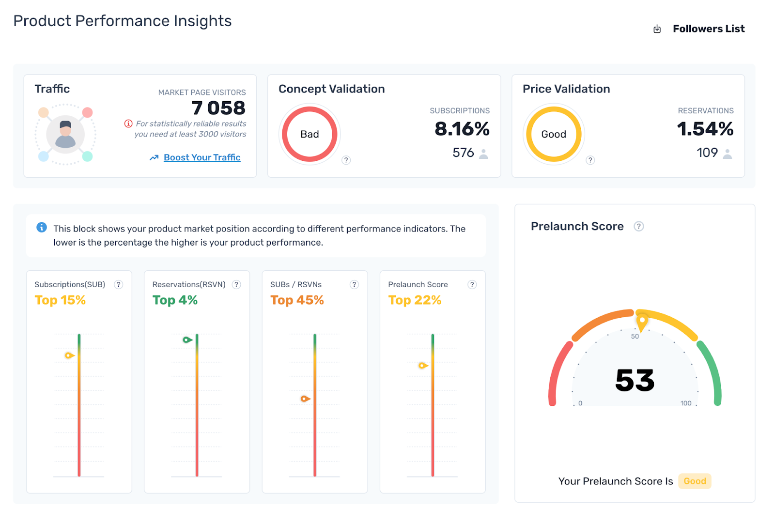Click the Good rating circle
Image resolution: width=775 pixels, height=510 pixels.
point(554,134)
